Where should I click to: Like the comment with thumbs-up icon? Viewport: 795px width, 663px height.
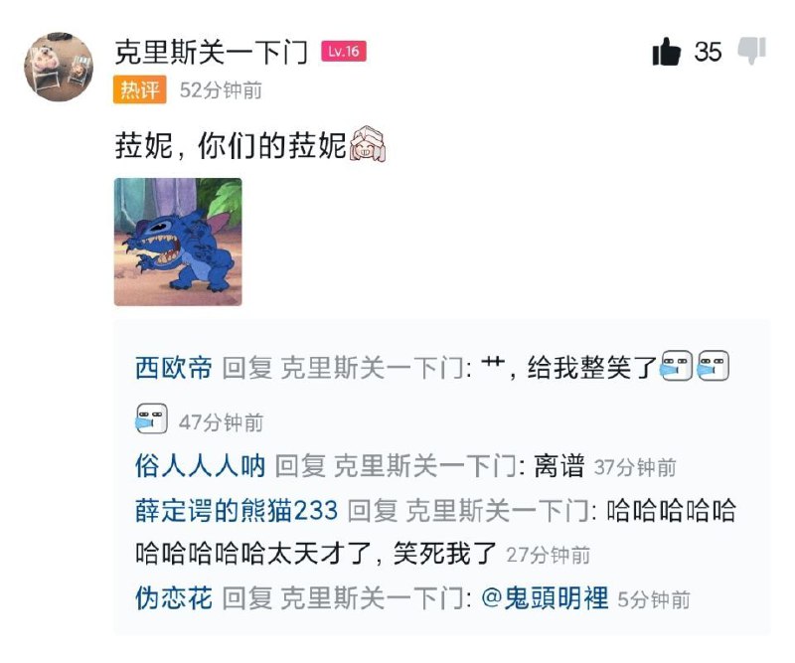point(666,52)
